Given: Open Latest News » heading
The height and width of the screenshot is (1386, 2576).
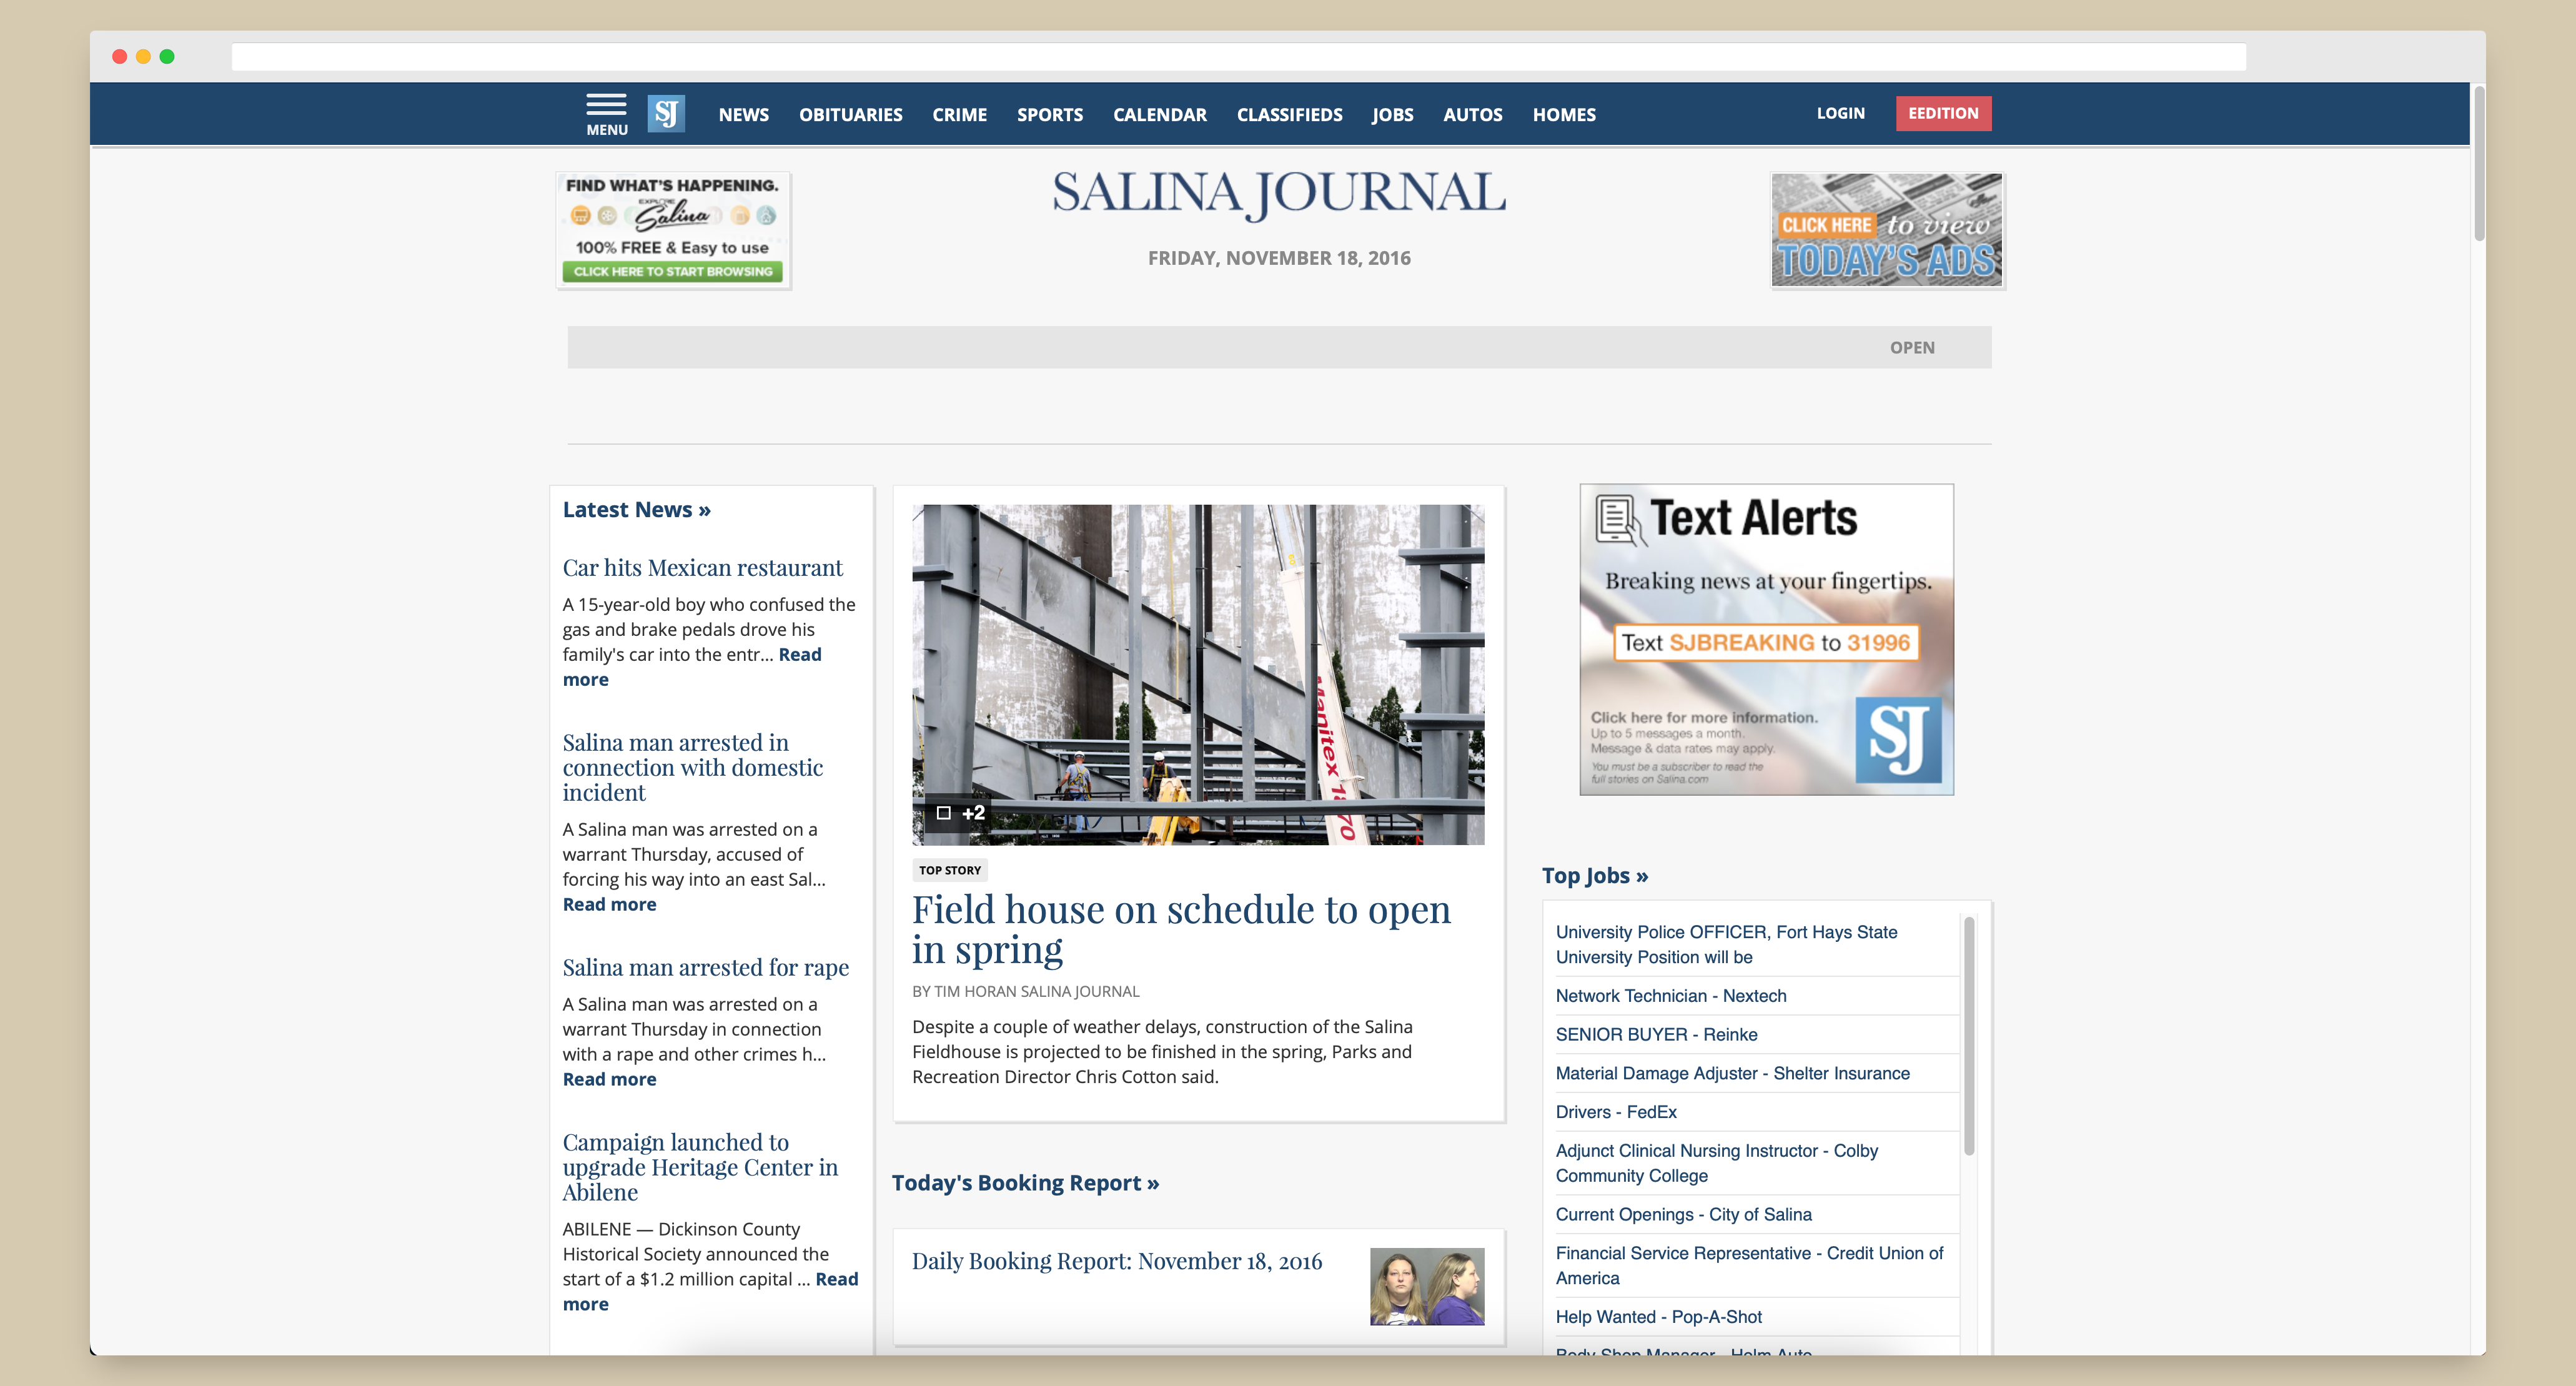Looking at the screenshot, I should [x=636, y=509].
